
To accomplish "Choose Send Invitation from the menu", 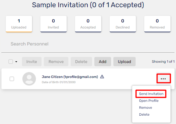I will [x=151, y=94].
